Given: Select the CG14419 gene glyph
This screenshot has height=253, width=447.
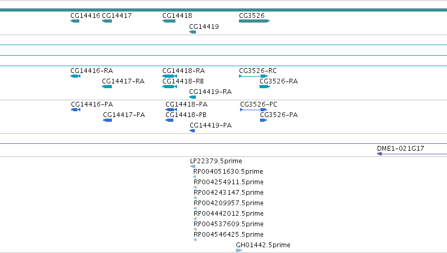Looking at the screenshot, I should (x=192, y=32).
